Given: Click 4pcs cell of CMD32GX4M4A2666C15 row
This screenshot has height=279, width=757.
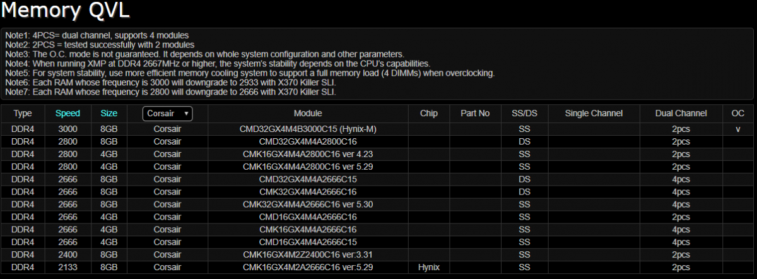Looking at the screenshot, I should click(x=680, y=179).
